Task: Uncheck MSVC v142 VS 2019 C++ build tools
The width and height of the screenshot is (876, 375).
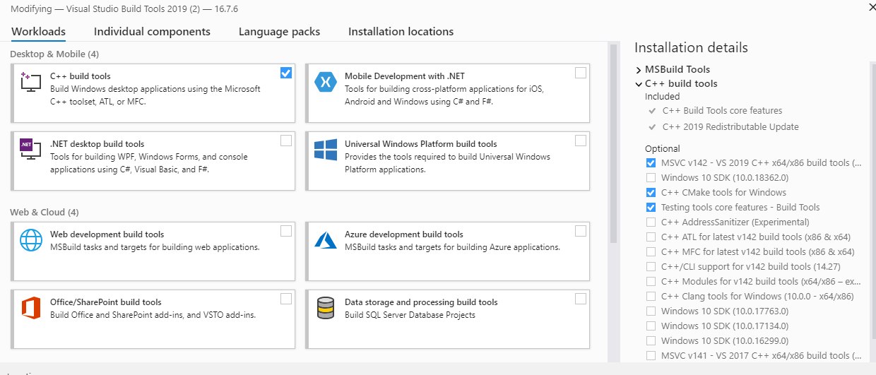Action: click(651, 163)
